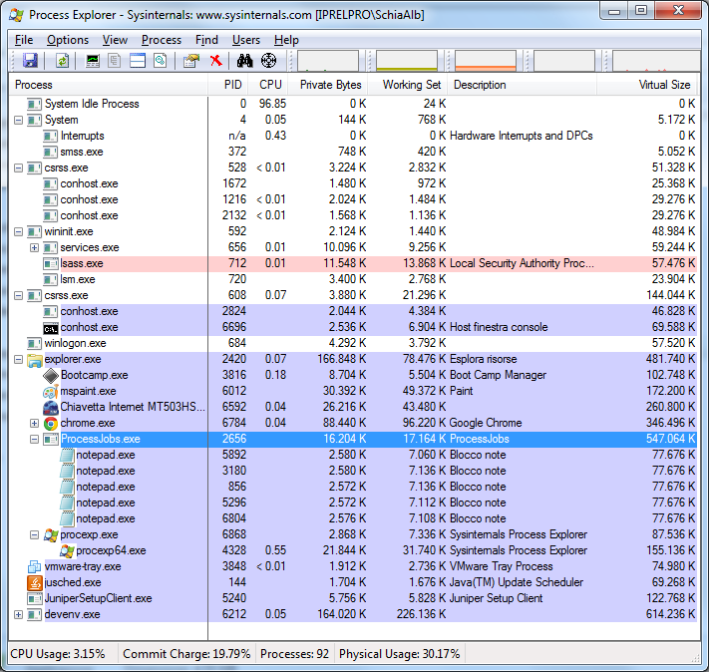The image size is (709, 672).
Task: Open the View menu
Action: point(115,40)
